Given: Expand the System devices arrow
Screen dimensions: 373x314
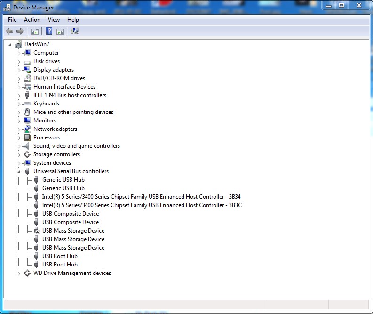Looking at the screenshot, I should (x=19, y=163).
